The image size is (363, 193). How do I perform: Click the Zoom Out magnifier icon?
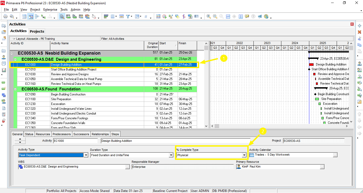click(x=215, y=16)
